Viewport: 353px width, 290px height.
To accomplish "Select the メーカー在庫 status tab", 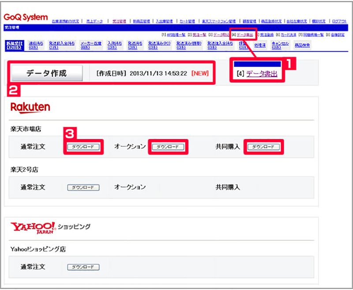I will 91,45.
